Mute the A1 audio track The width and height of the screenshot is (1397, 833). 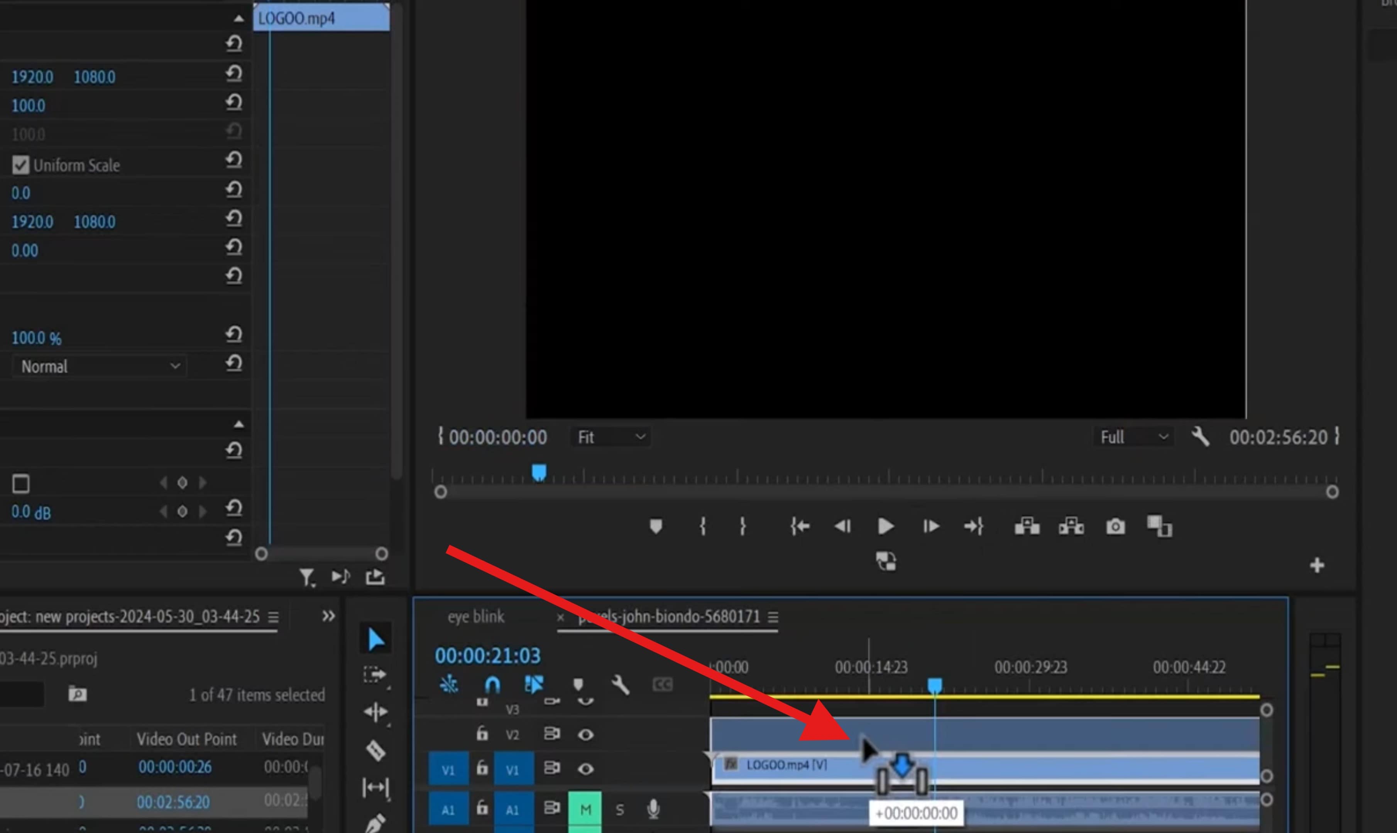pyautogui.click(x=585, y=809)
